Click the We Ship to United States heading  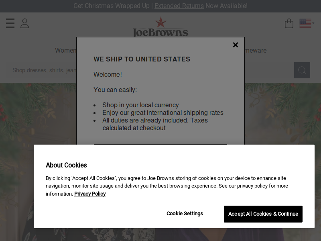[x=142, y=59]
